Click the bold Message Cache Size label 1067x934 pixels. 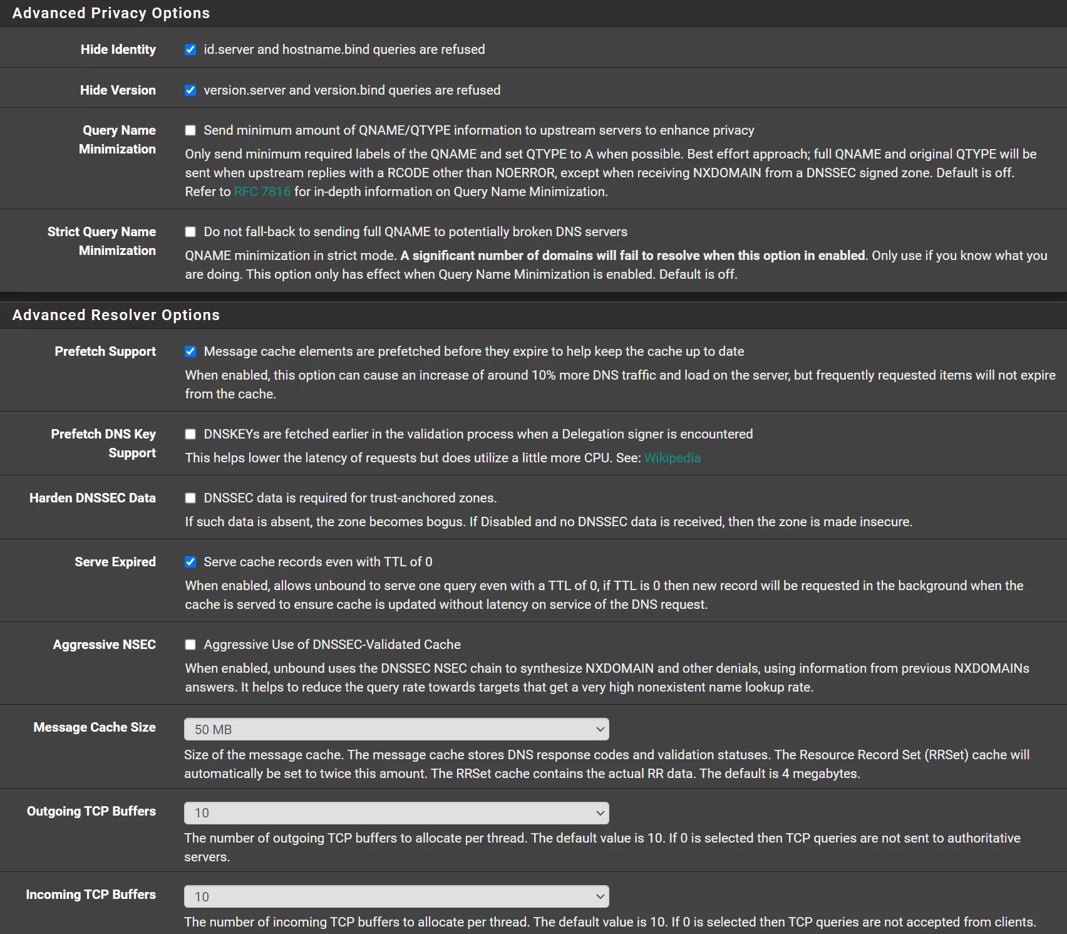pyautogui.click(x=95, y=727)
